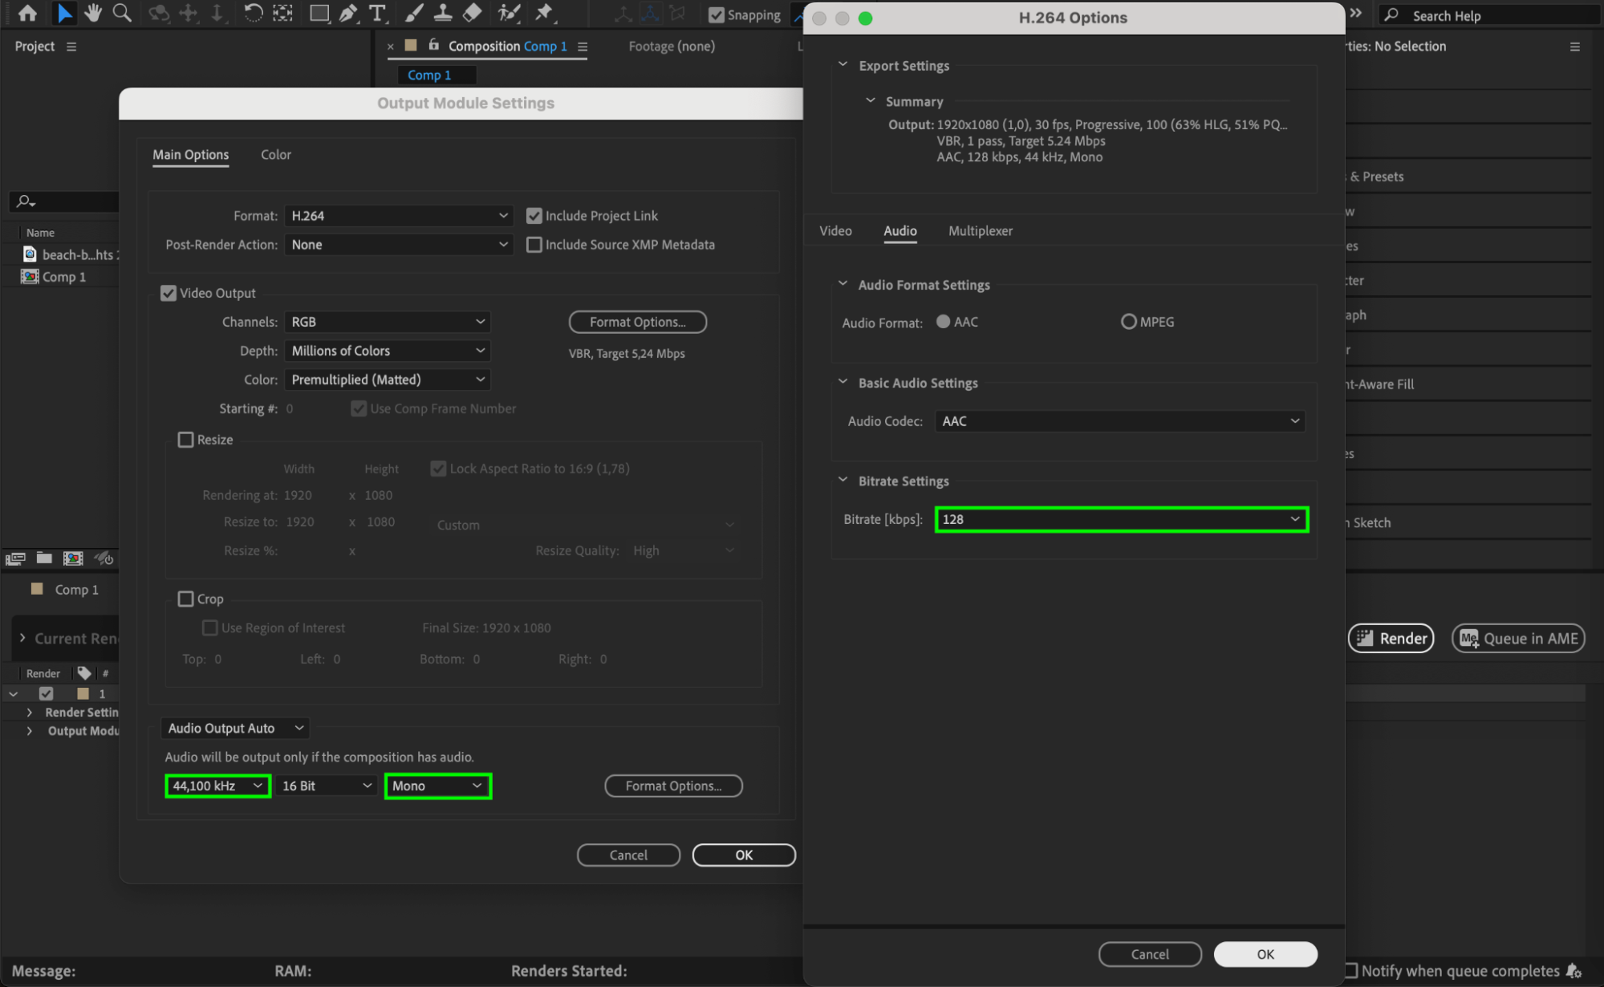Select MPEG audio format radio button
Image resolution: width=1604 pixels, height=987 pixels.
[x=1129, y=322]
